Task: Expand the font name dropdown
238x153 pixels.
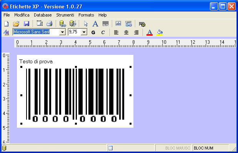Action: click(62, 32)
